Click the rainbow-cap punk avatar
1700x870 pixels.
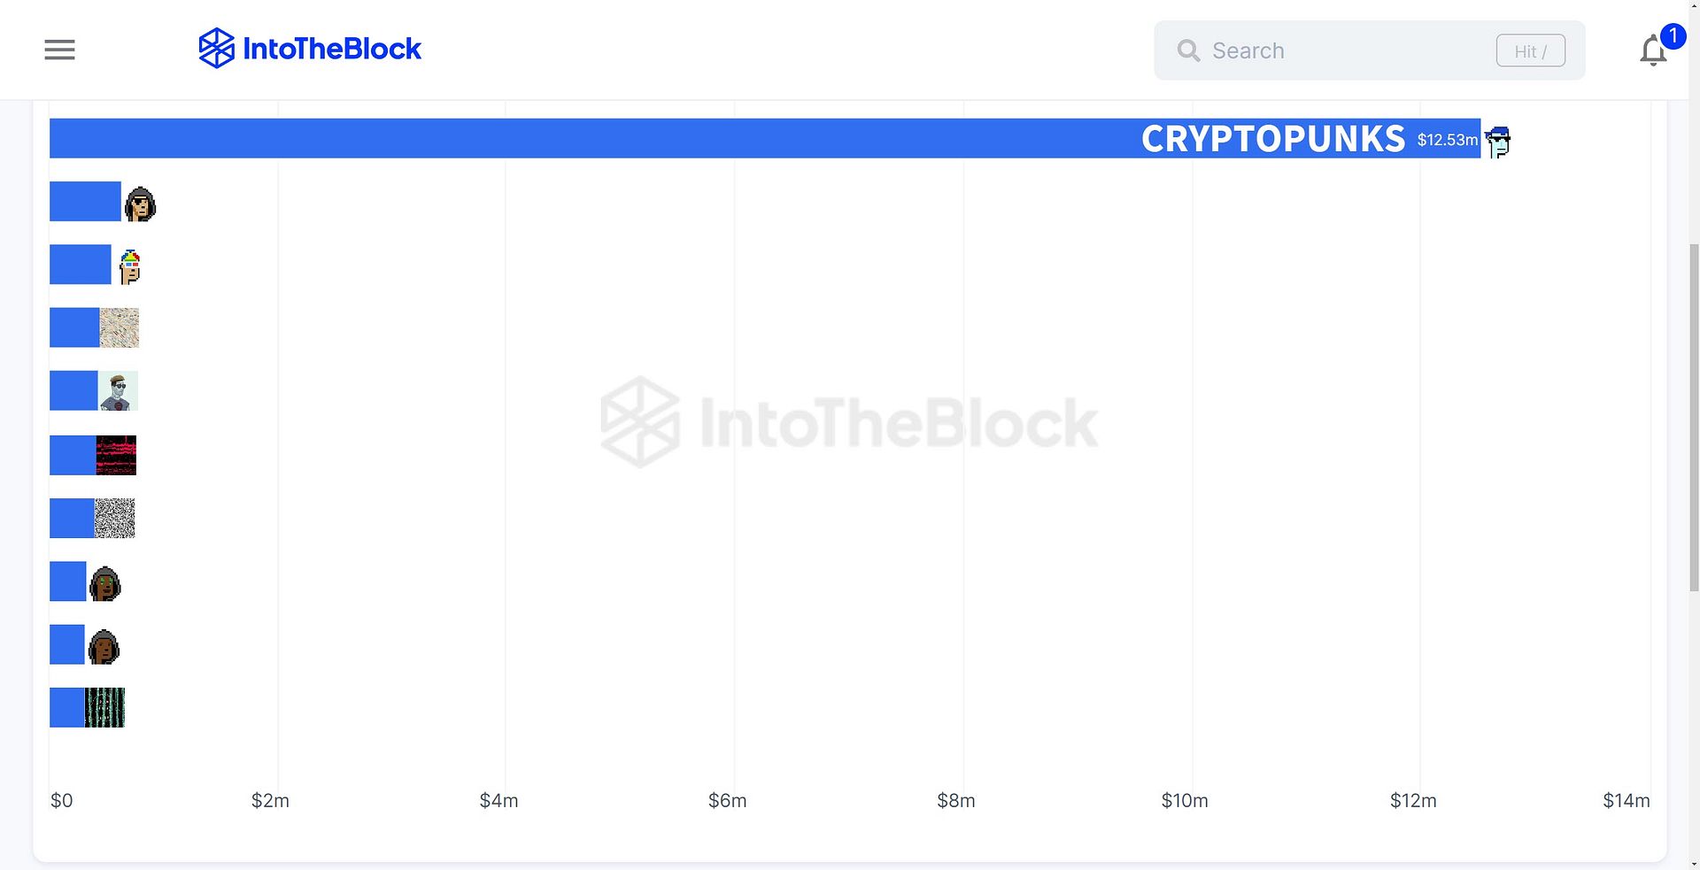130,266
